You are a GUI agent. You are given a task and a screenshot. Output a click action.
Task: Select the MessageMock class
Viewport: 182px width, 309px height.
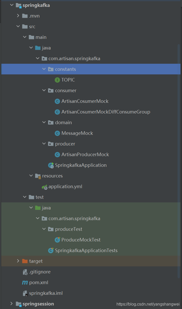click(x=77, y=133)
